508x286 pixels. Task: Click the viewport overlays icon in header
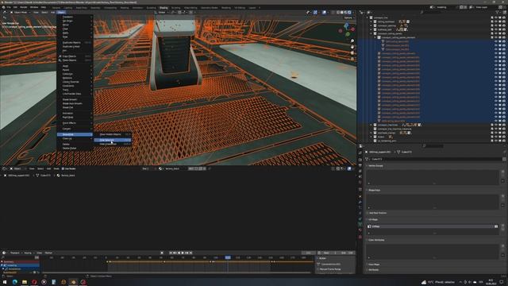tap(324, 13)
